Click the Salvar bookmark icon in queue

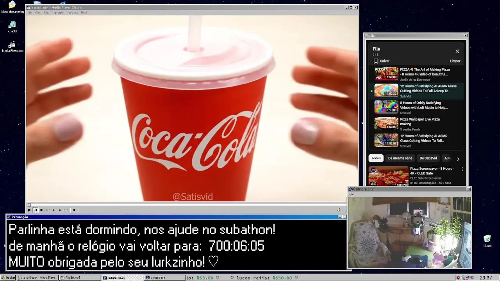point(376,61)
